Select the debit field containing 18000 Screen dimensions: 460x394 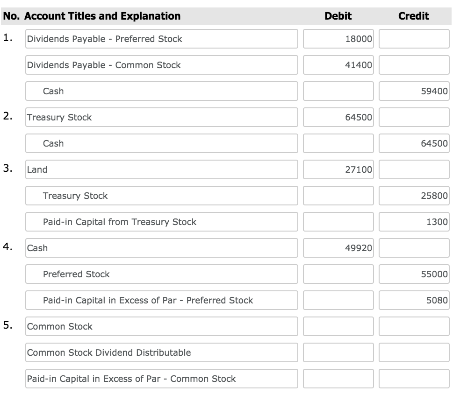338,39
